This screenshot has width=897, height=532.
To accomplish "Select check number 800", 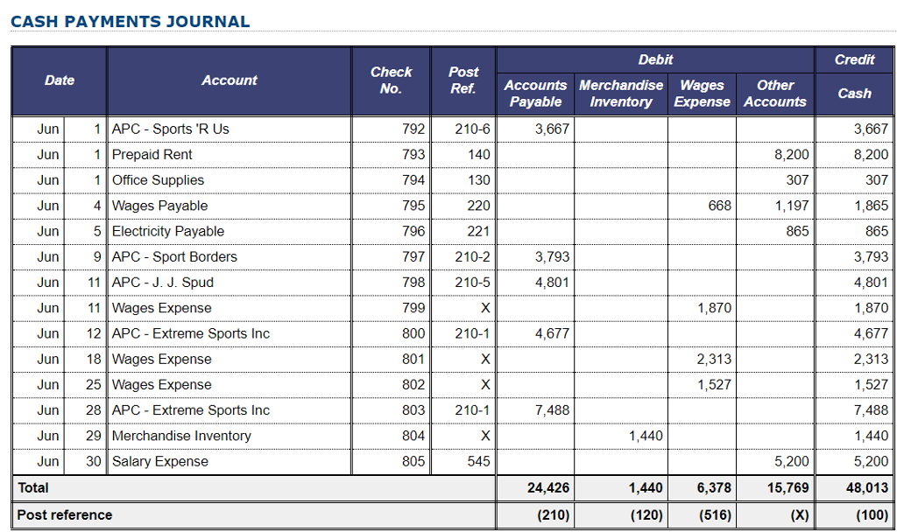I will click(x=413, y=333).
